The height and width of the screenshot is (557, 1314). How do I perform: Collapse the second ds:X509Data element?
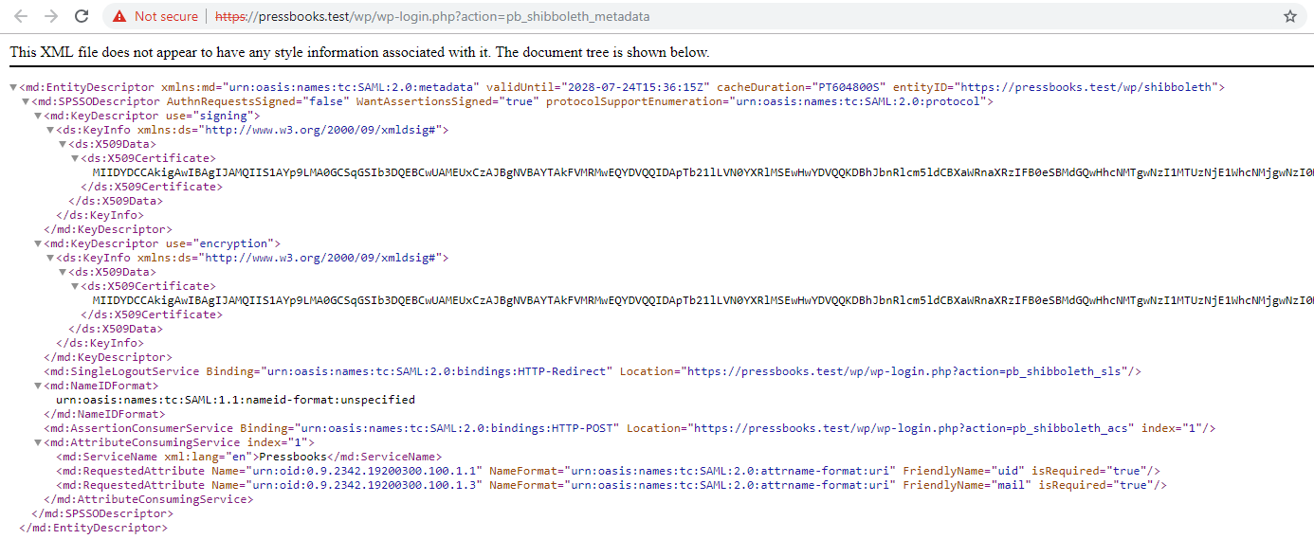click(64, 271)
